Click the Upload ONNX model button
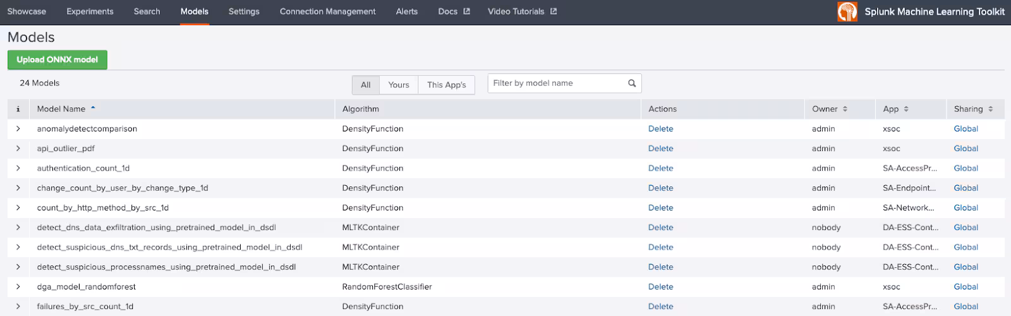 [x=58, y=60]
